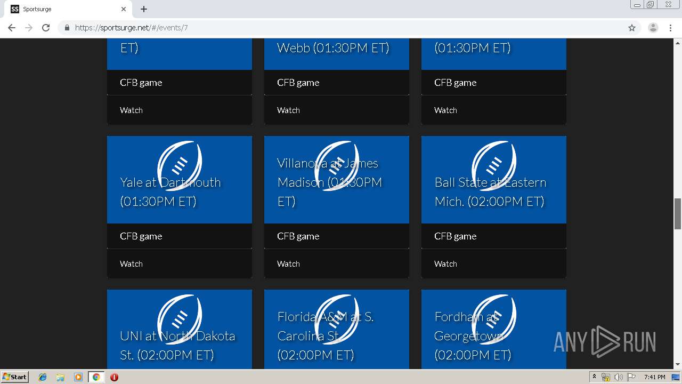This screenshot has height=384, width=682.
Task: Click the volume speaker tray icon
Action: (x=618, y=377)
